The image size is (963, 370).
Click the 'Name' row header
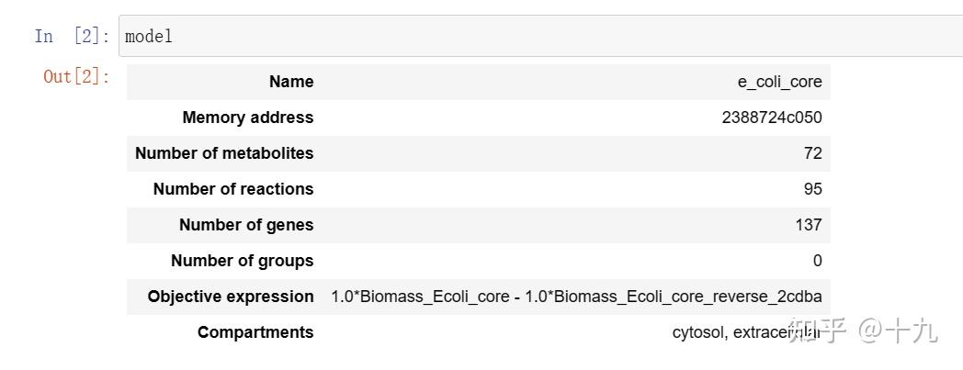(x=291, y=82)
